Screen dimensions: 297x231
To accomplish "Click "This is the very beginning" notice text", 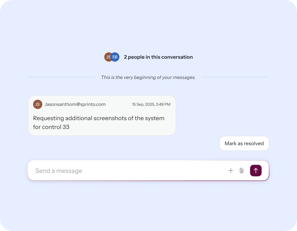I will [x=148, y=77].
